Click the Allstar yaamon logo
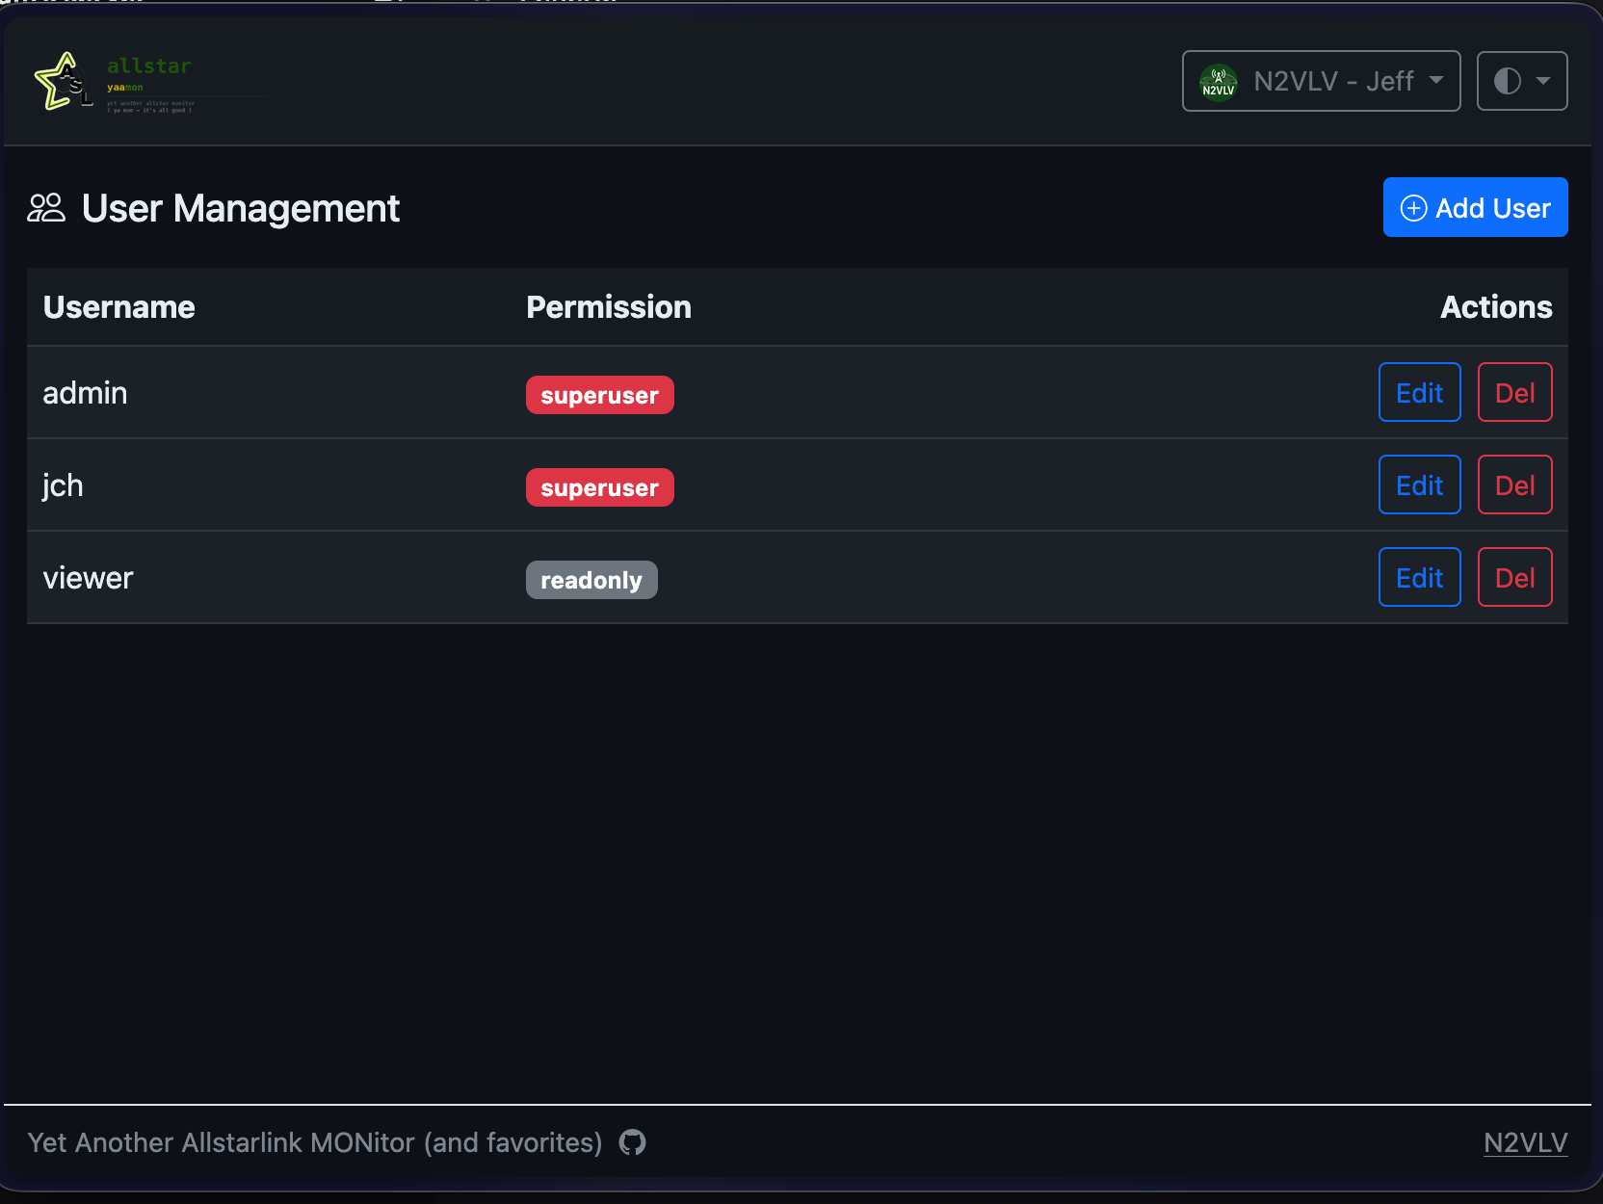This screenshot has width=1603, height=1204. pos(149,82)
